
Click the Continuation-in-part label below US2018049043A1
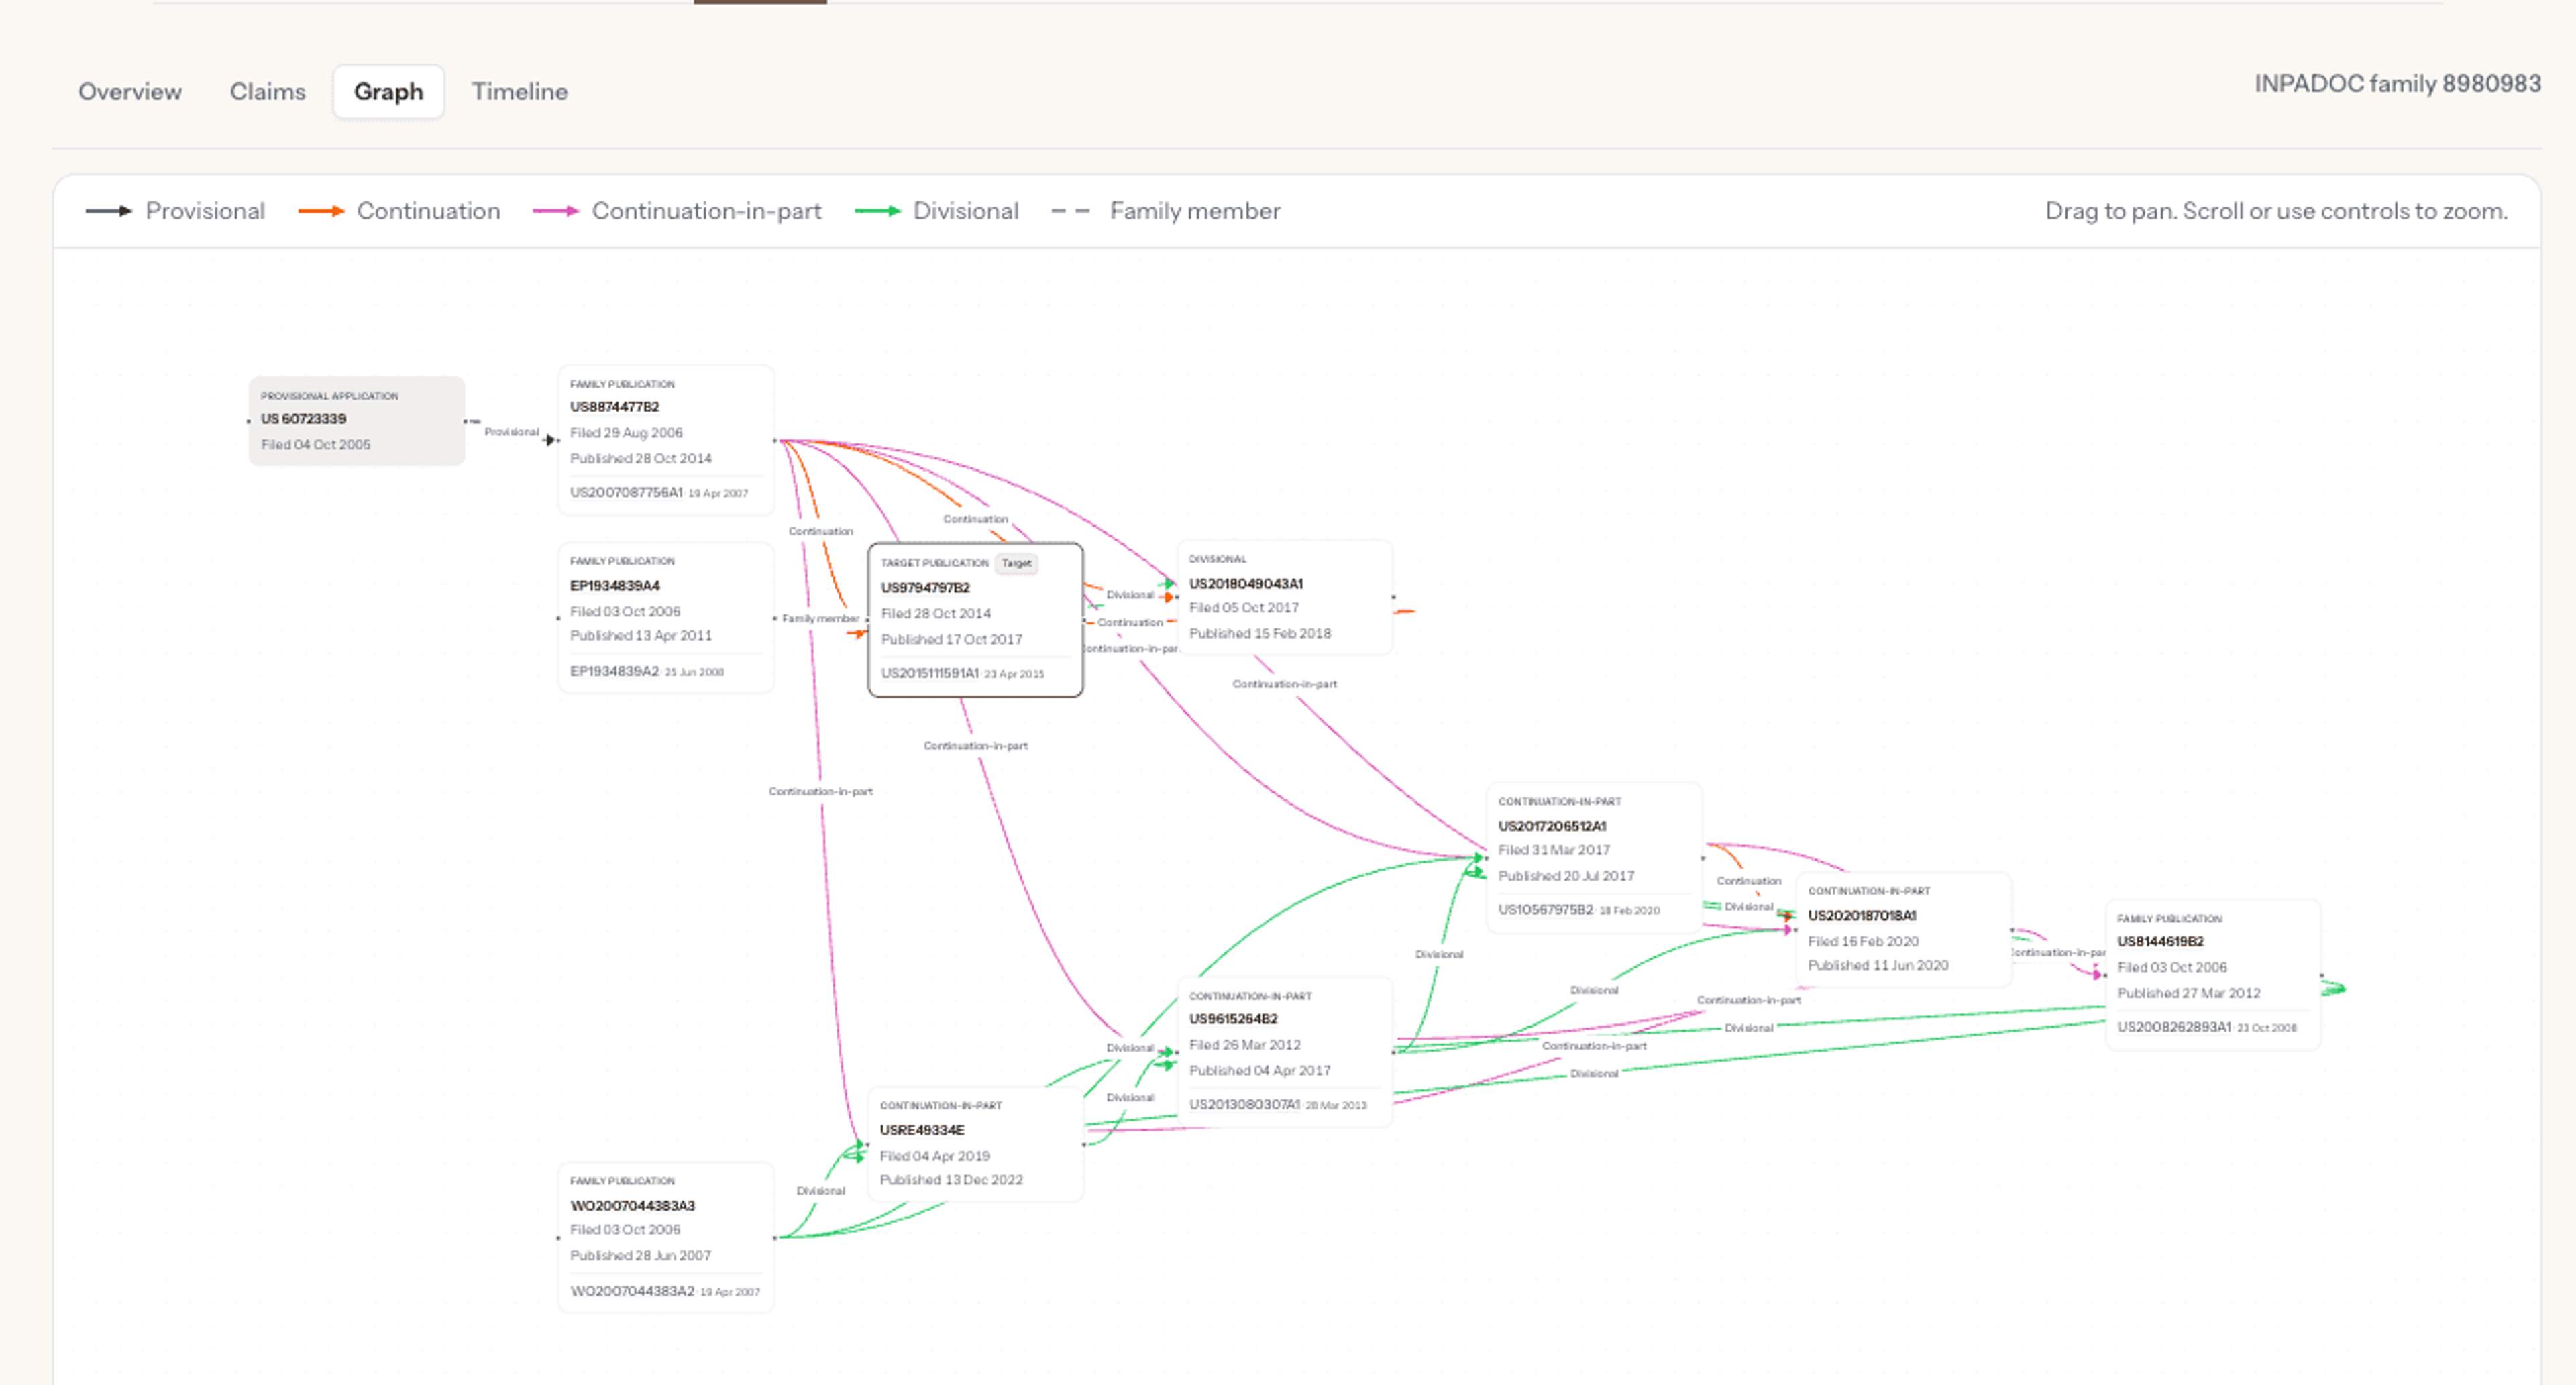tap(1284, 684)
